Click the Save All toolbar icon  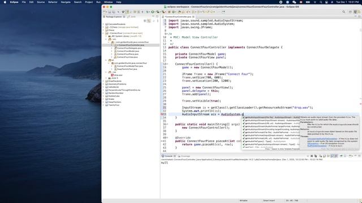113,12
